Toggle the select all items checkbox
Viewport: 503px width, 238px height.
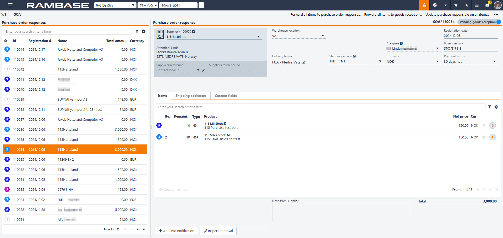tap(159, 117)
